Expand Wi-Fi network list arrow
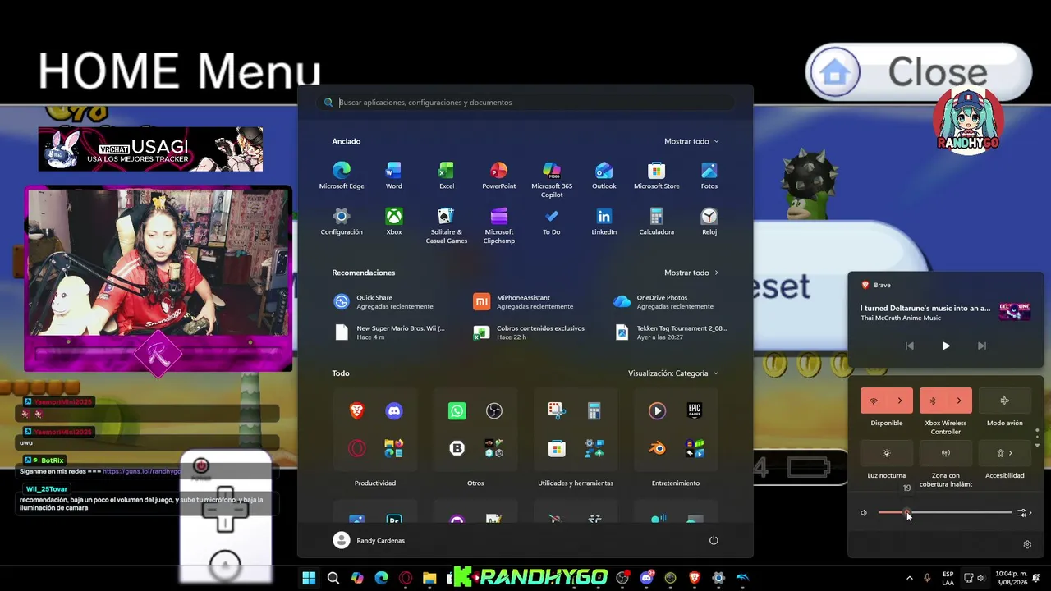 click(900, 401)
